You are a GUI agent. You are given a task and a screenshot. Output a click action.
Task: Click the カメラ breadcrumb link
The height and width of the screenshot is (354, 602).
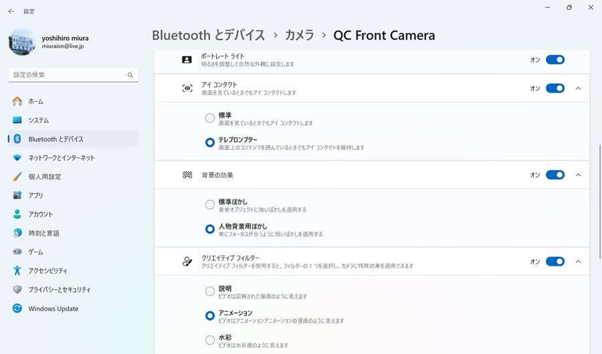pos(300,35)
